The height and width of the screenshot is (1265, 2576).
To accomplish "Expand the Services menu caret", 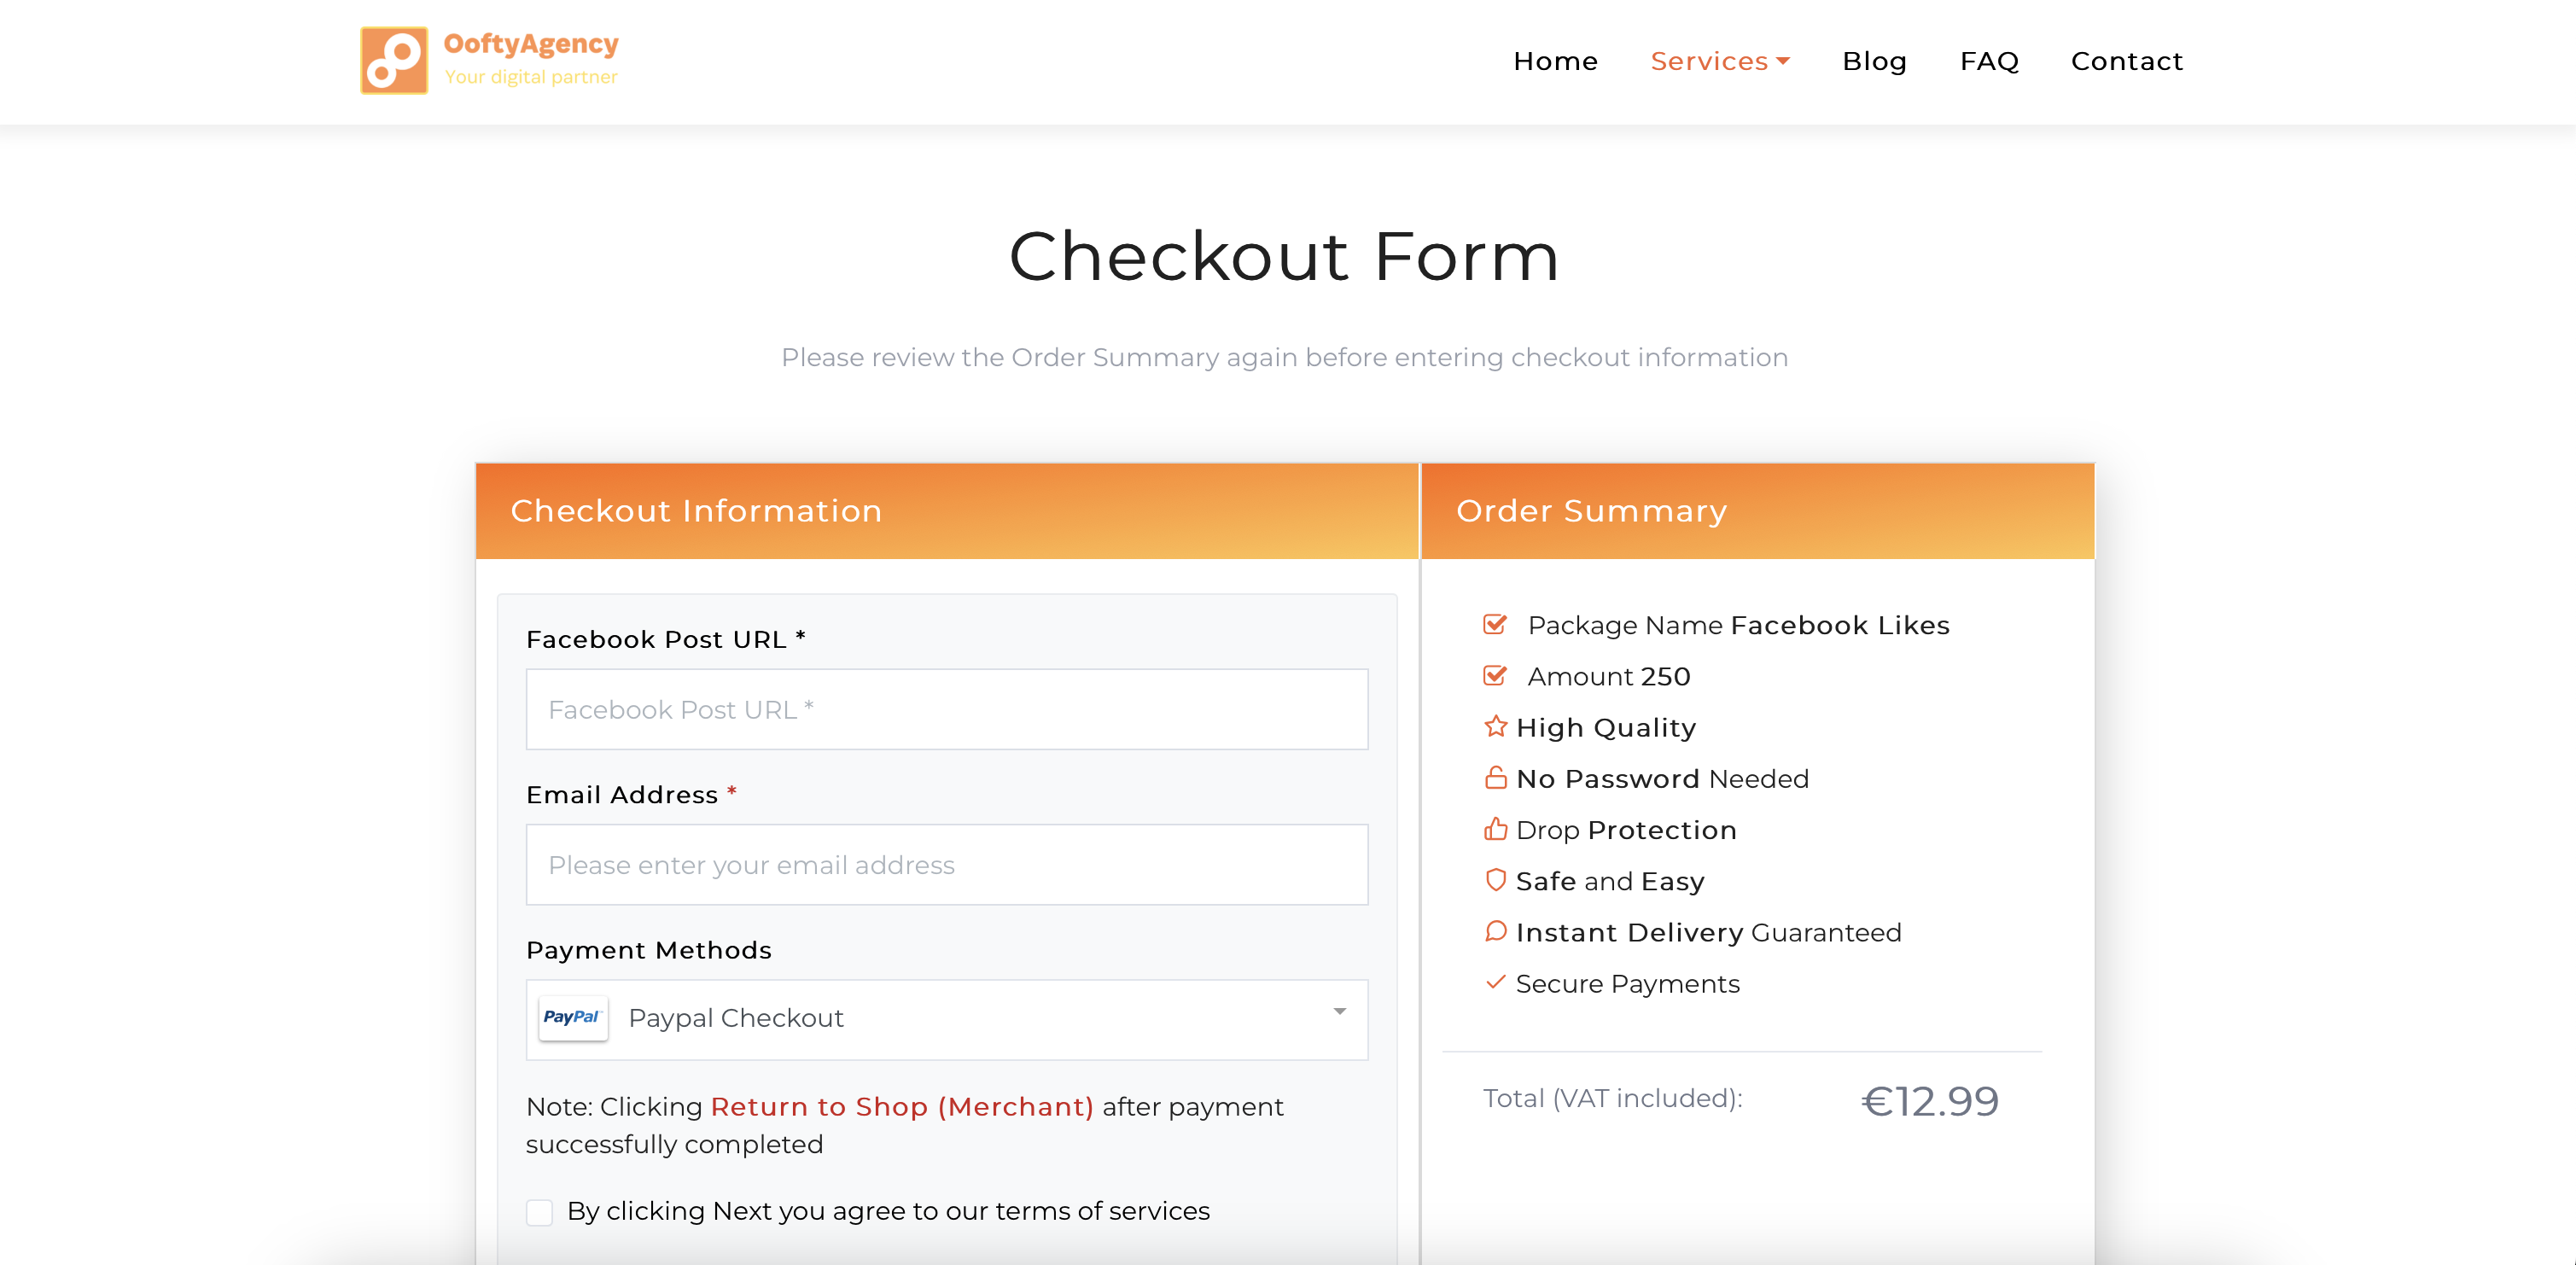I will click(x=1783, y=62).
